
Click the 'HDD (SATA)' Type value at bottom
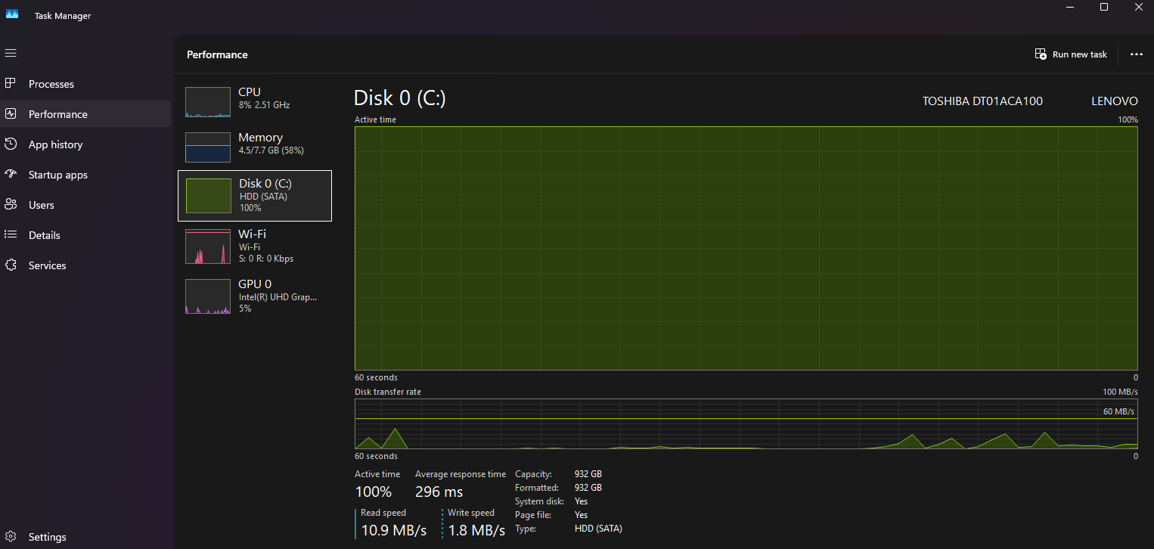(598, 529)
